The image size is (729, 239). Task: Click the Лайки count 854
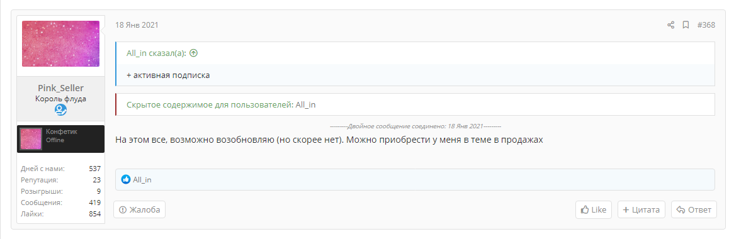[95, 214]
